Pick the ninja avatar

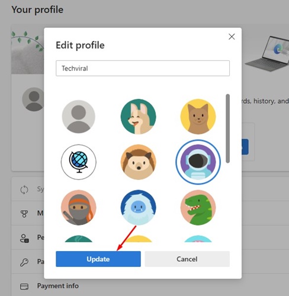click(79, 208)
